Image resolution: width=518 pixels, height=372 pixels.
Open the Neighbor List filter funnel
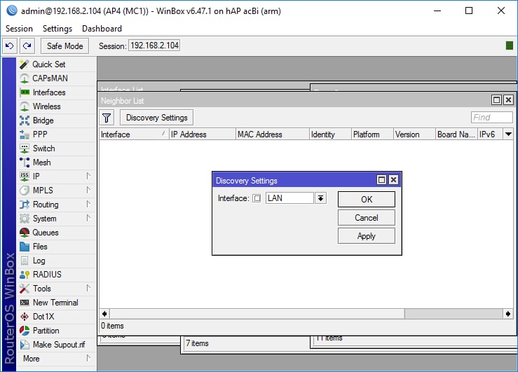[107, 118]
